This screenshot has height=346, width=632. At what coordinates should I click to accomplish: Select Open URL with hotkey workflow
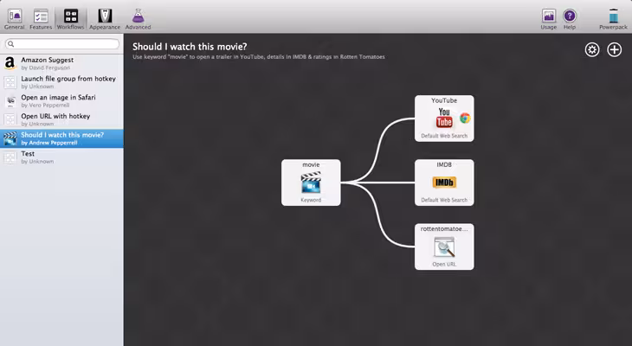(x=61, y=119)
